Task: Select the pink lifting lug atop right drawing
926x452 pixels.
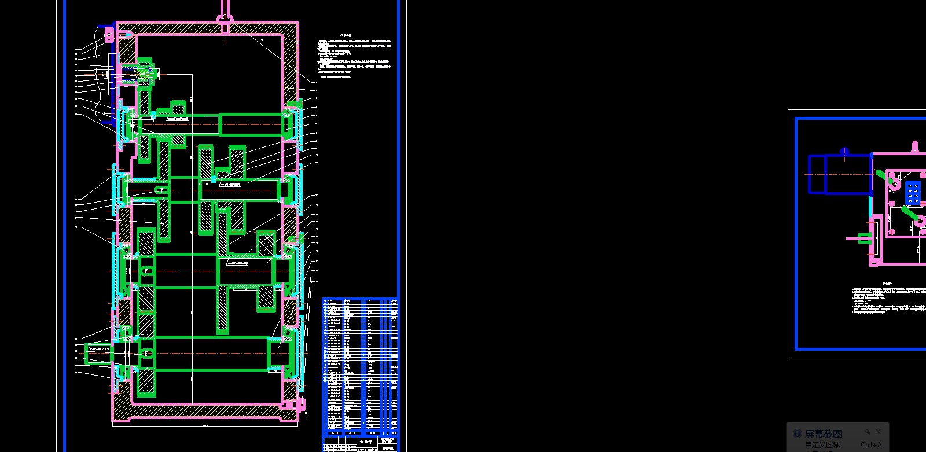Action: point(915,146)
